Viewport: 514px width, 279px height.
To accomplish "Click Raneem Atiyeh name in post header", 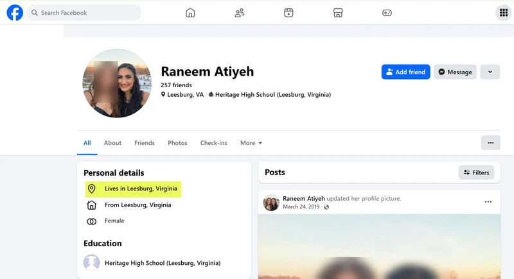I will [303, 199].
